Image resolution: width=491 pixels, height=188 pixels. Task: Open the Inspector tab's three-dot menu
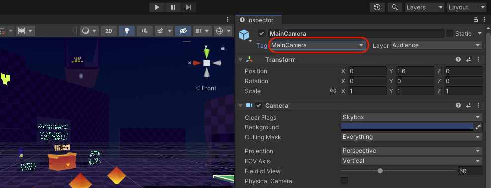(484, 20)
